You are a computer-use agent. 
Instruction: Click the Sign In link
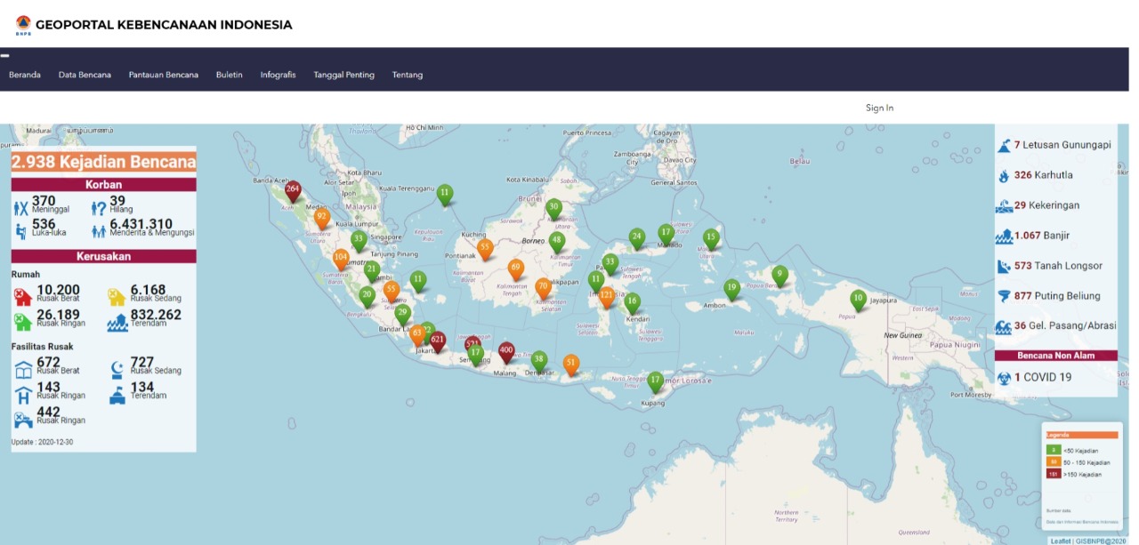click(879, 108)
